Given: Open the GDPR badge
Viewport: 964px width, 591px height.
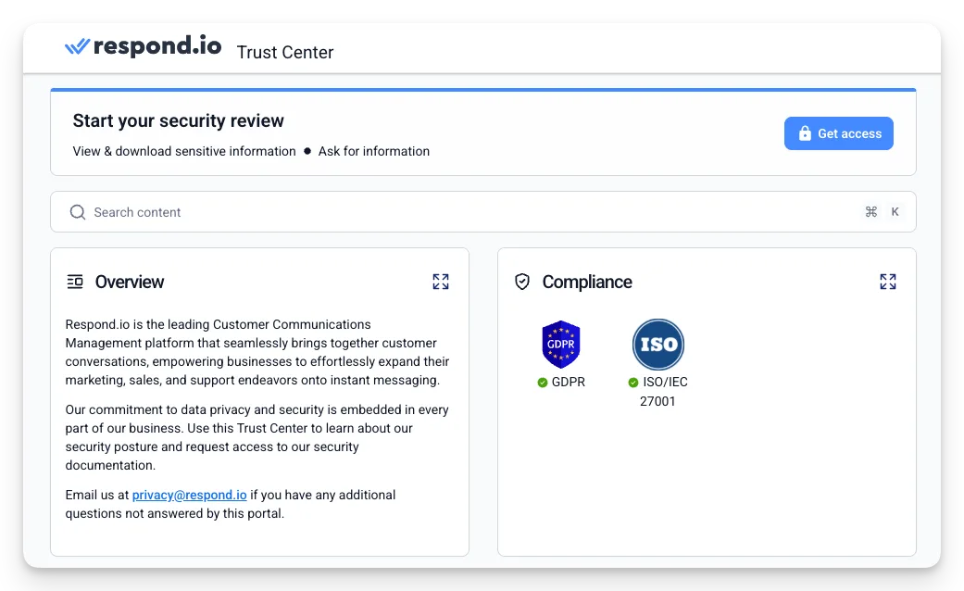Looking at the screenshot, I should pos(560,345).
